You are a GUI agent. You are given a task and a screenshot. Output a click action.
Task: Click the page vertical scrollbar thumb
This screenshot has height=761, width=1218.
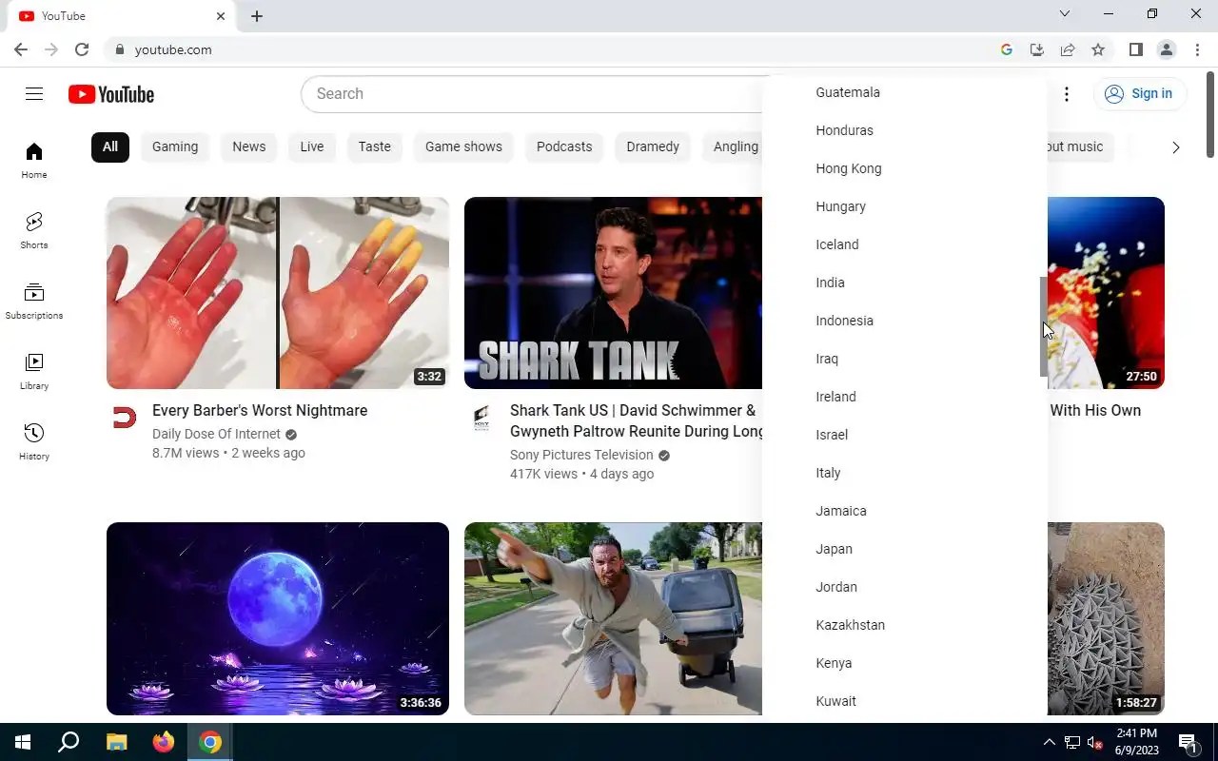1210,114
